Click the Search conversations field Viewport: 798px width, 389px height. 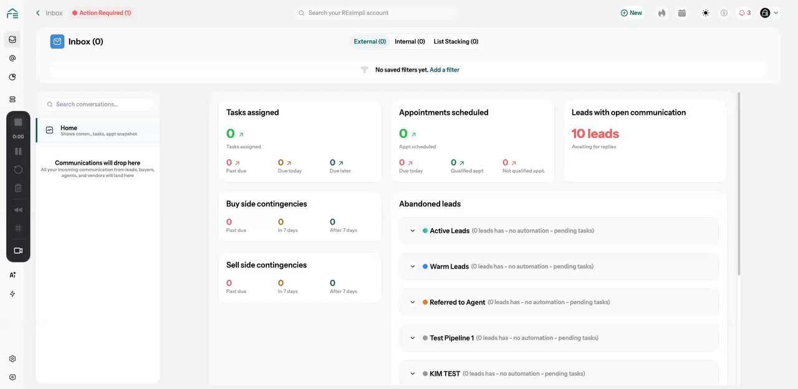click(x=98, y=104)
